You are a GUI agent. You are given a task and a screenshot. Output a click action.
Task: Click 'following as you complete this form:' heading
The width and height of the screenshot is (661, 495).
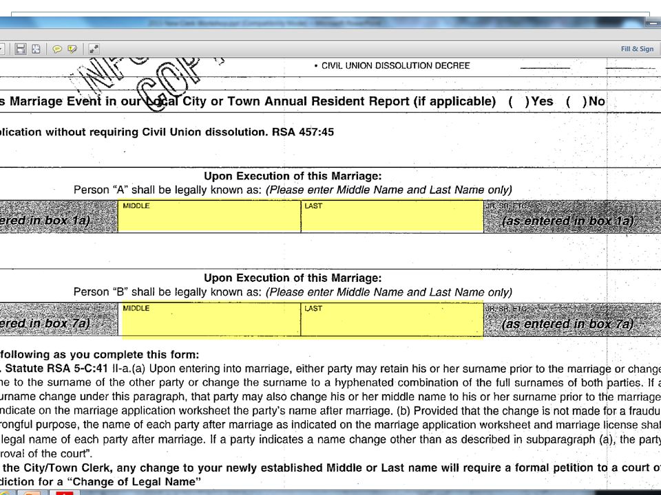tap(99, 355)
